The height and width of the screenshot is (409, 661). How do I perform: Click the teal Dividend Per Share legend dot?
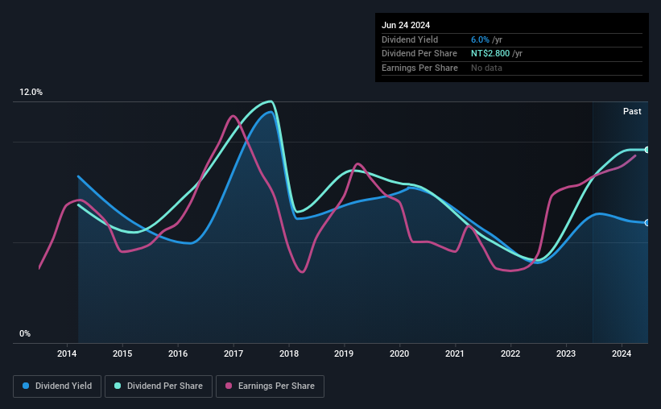point(118,386)
